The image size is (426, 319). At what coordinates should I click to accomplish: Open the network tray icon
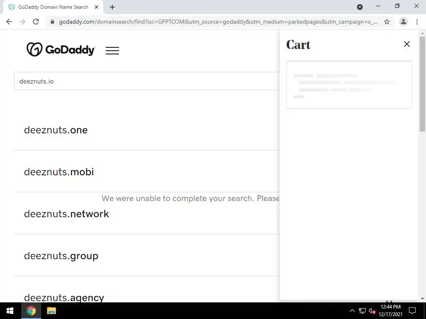coord(362,311)
